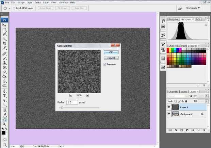Click Cancel in Gaussian Blur dialog
Viewport: 211px width, 148px height.
tap(111, 58)
